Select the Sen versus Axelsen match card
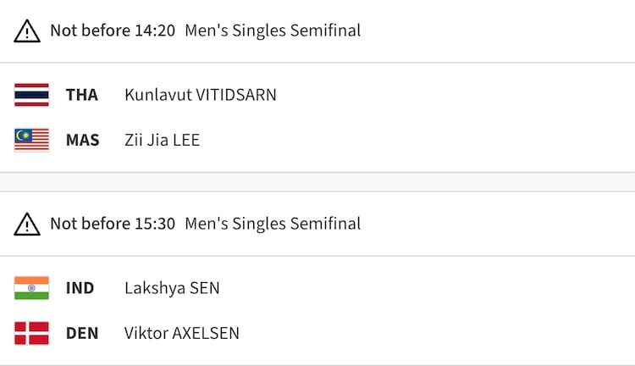Image resolution: width=635 pixels, height=366 pixels. click(423, 310)
